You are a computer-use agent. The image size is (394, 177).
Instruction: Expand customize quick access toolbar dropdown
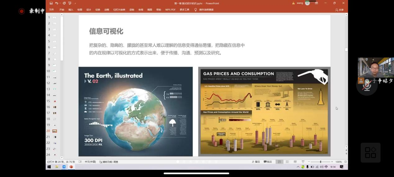click(x=75, y=3)
